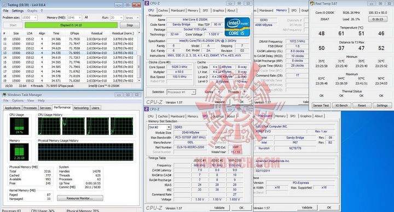Click the green Elapsed progress bar in LinX
Viewport: 394px width, 212px height.
point(71,25)
